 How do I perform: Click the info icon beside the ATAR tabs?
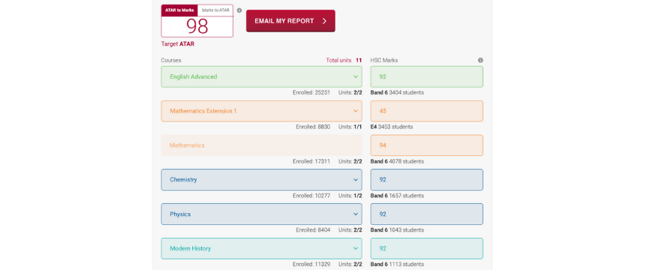239,10
